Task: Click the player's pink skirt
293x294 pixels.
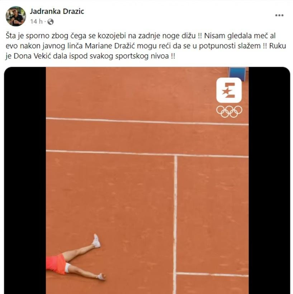Action: click(x=56, y=264)
